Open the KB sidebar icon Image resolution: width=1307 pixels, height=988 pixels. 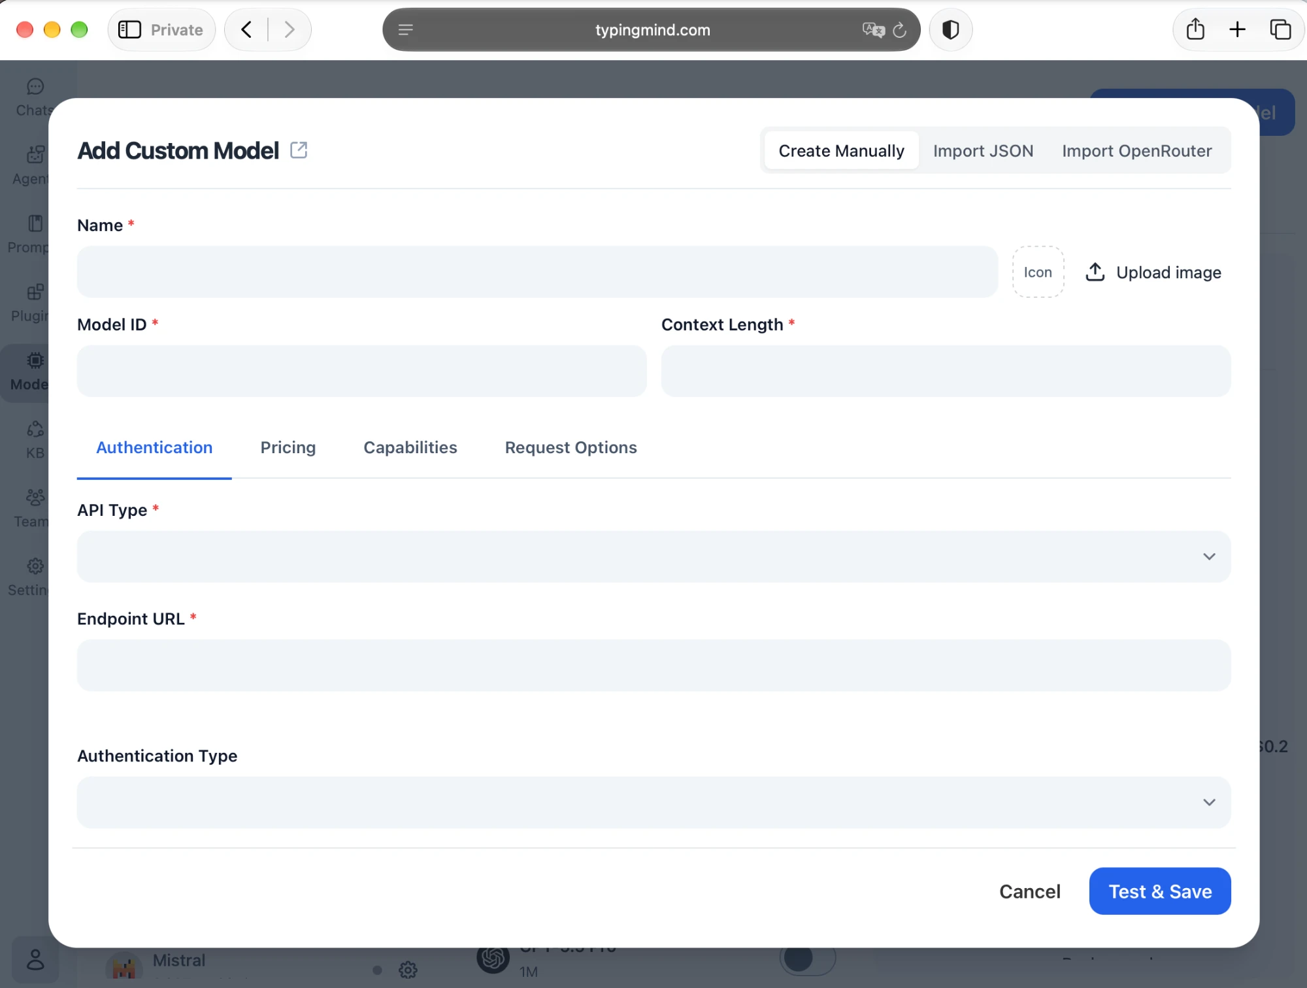coord(35,429)
